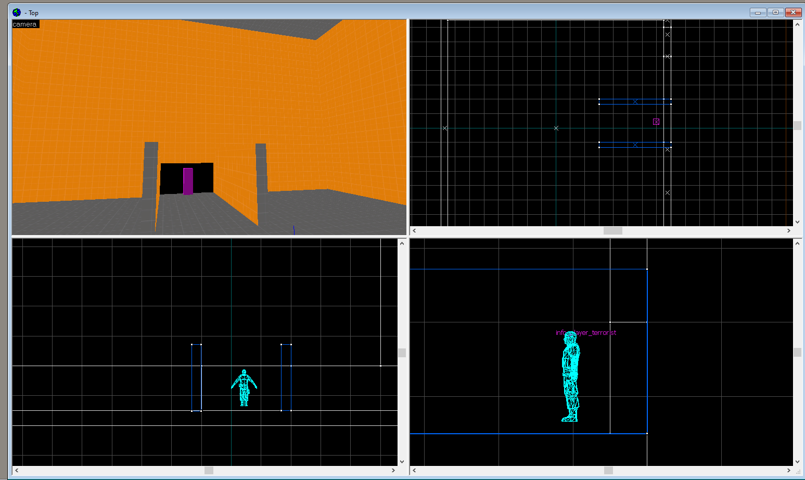Viewport: 805px width, 480px height.
Task: Click vertical scrollbar thumb in bottom-left viewport
Action: (402, 353)
